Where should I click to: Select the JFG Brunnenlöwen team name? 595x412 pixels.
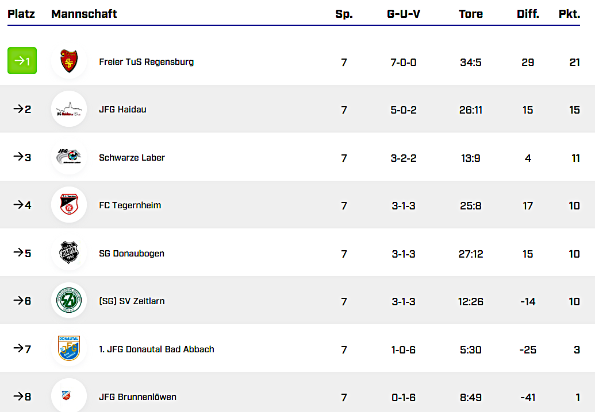coord(137,397)
